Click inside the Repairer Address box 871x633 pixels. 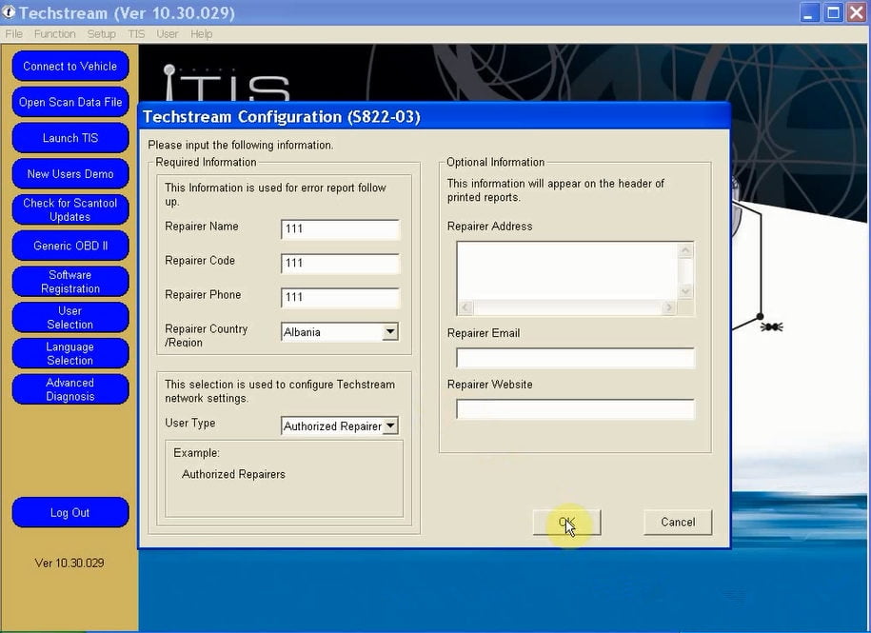point(567,271)
